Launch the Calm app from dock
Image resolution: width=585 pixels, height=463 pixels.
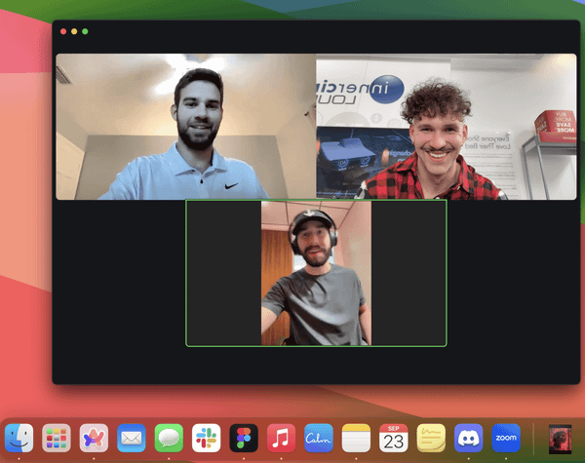coord(319,438)
